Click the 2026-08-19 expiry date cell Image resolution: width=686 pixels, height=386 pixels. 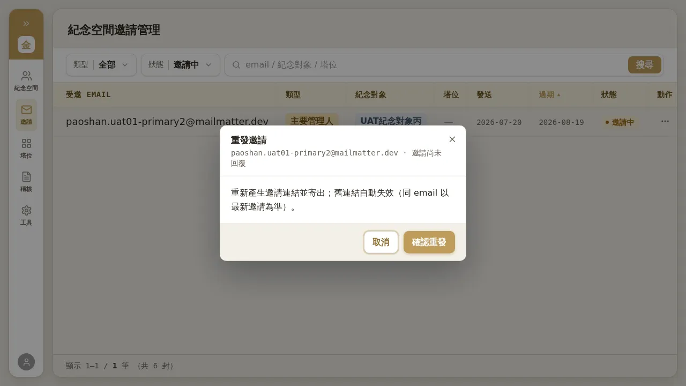click(x=561, y=122)
